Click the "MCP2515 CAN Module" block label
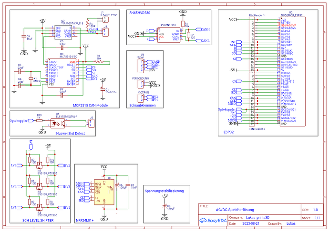Image resolution: width=329 pixels, height=232 pixels. coord(90,105)
